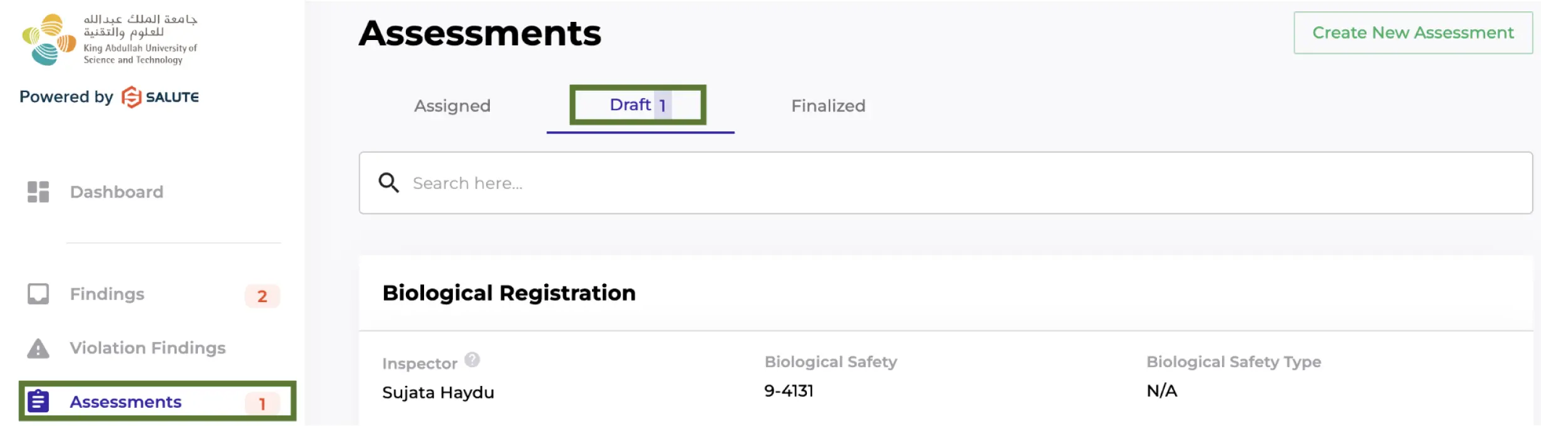Click the Violation Findings warning triangle icon
Image resolution: width=1541 pixels, height=426 pixels.
point(38,348)
